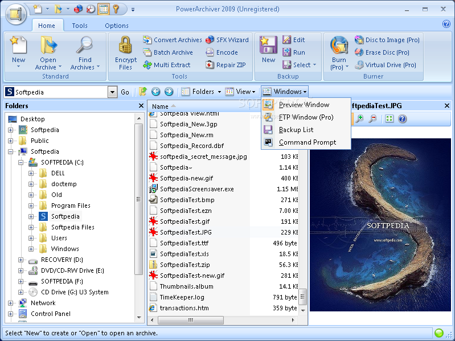Choose Command Prompt menu entry
455x341 pixels.
(306, 142)
